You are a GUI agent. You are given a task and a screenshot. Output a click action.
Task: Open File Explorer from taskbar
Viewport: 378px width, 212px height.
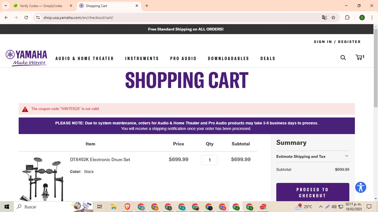[114, 207]
